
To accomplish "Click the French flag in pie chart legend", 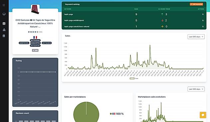I will (x=114, y=114).
